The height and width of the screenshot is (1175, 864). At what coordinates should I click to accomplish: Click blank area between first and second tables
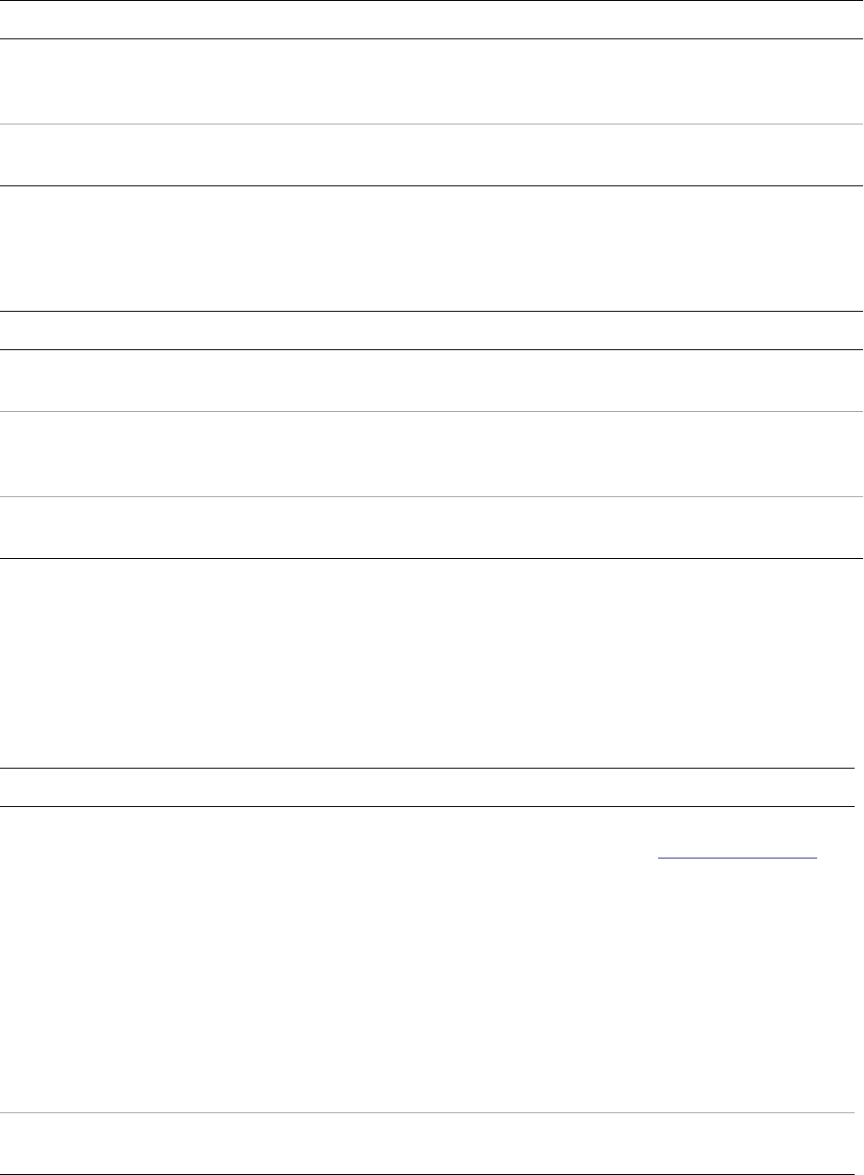[x=432, y=248]
